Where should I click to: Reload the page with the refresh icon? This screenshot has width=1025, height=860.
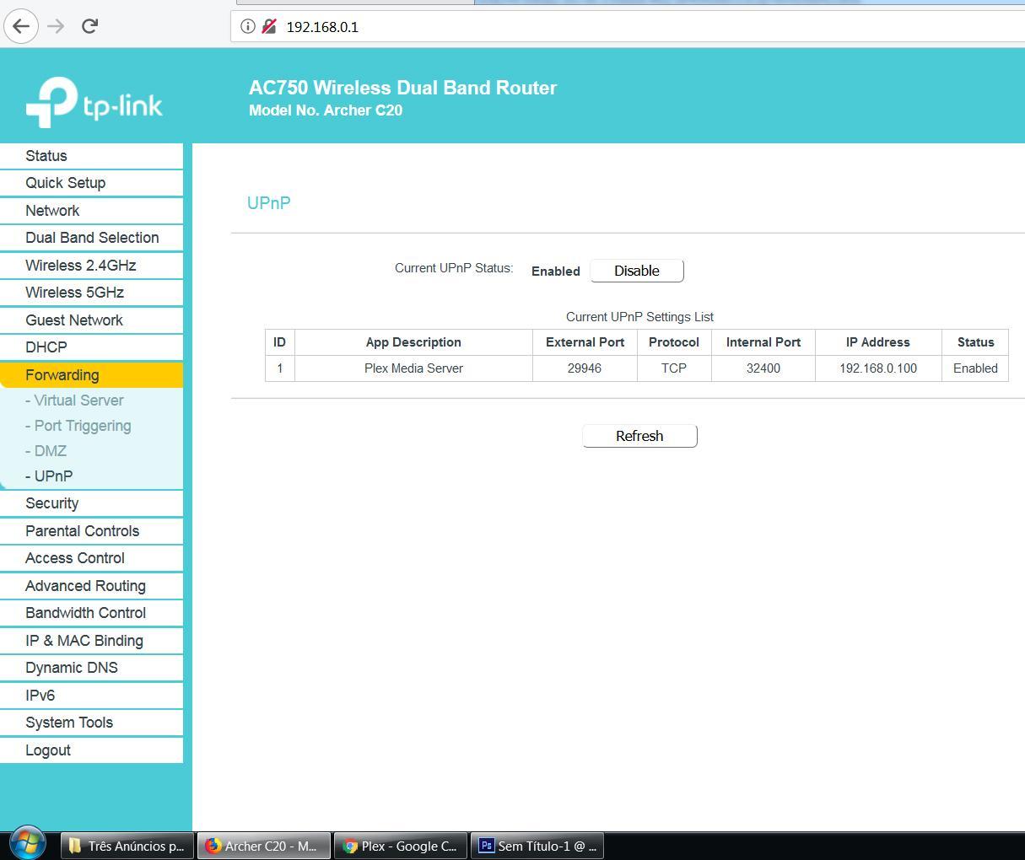[89, 26]
